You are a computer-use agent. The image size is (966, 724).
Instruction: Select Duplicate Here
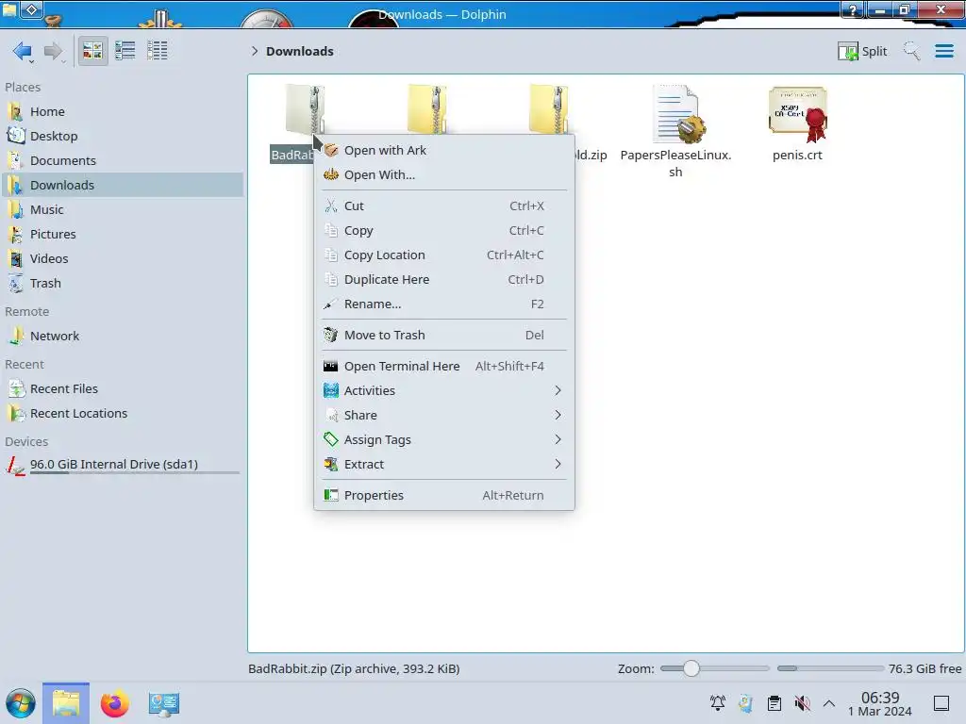click(443, 279)
